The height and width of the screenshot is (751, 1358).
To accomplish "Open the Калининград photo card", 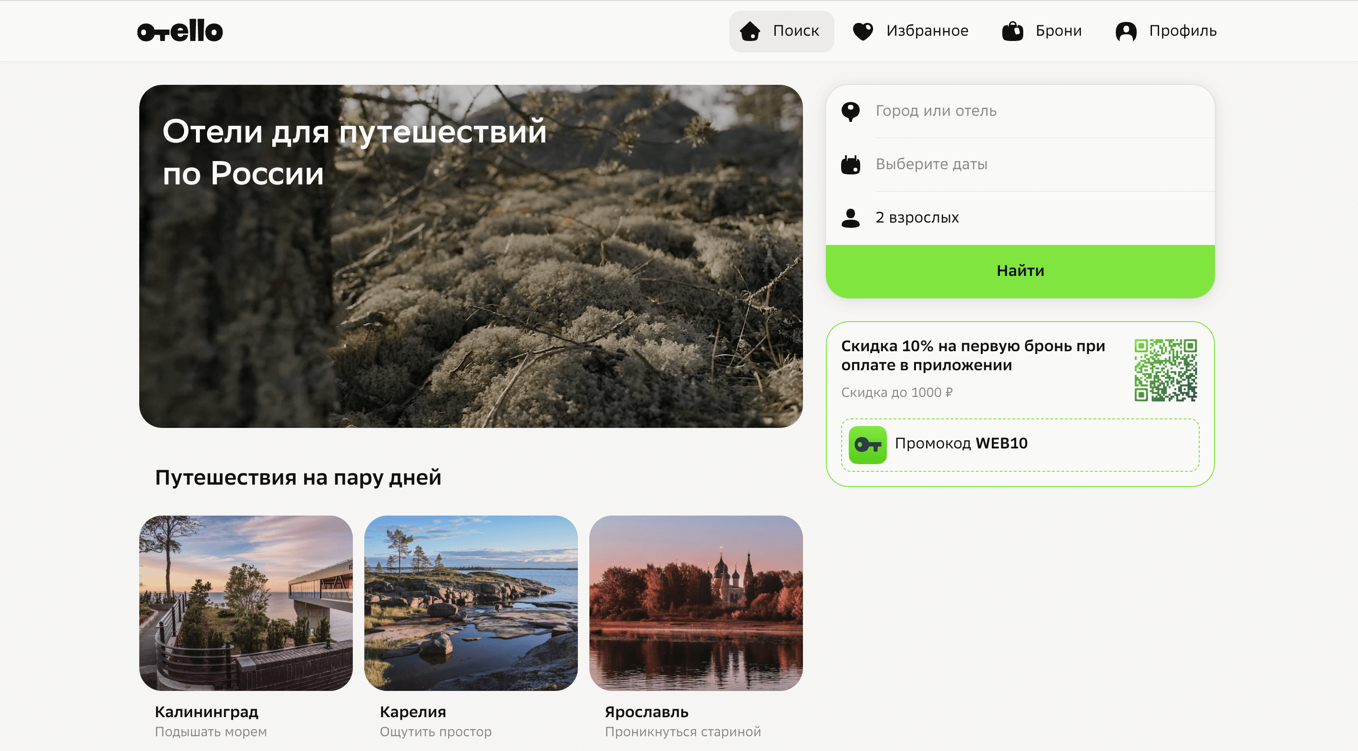I will coord(246,603).
